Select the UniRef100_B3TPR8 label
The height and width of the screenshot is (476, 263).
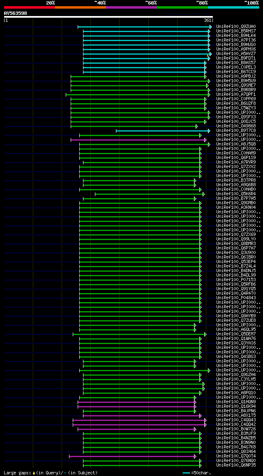coord(236,180)
